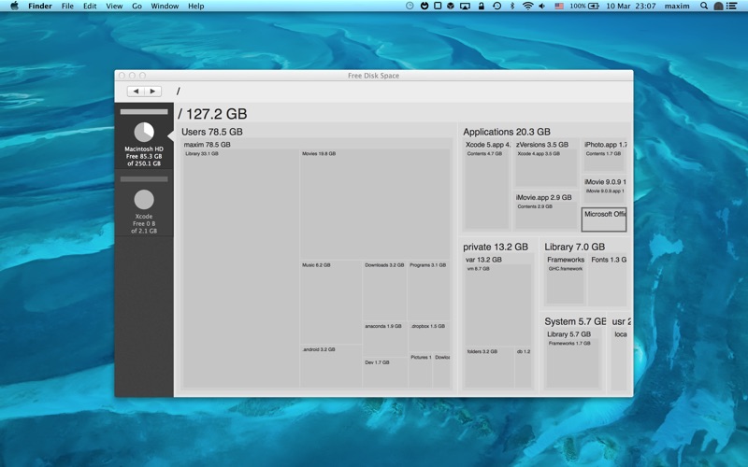Select the Pictures block under maxim
The width and height of the screenshot is (748, 467).
click(420, 370)
